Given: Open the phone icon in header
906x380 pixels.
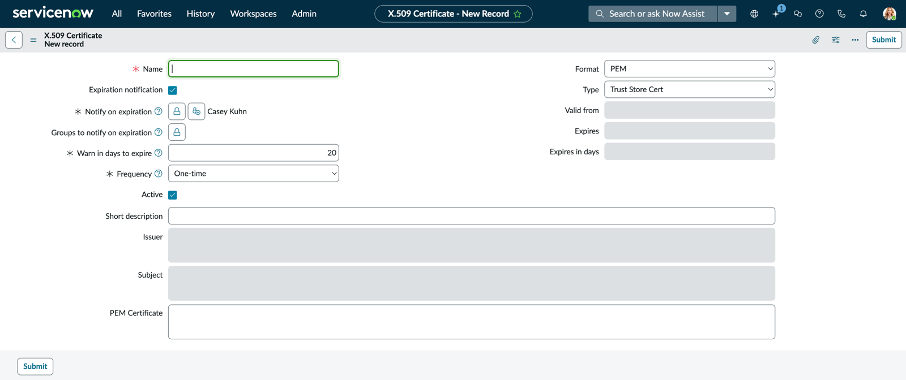Looking at the screenshot, I should coord(841,14).
